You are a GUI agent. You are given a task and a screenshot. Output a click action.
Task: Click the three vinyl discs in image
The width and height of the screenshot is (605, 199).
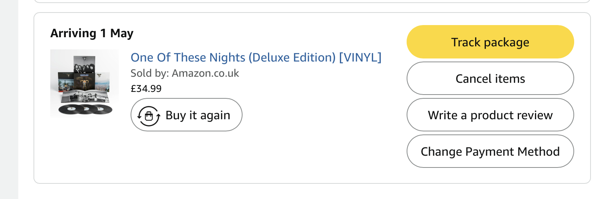[86, 110]
